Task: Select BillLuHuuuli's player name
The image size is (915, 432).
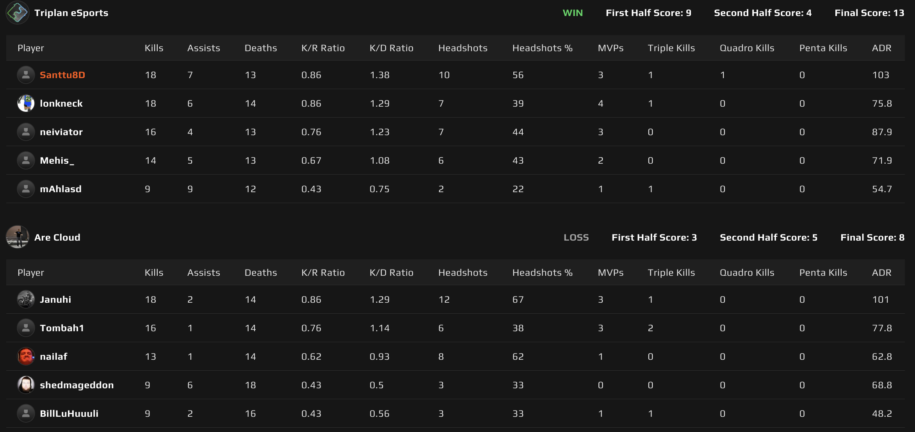Action: pyautogui.click(x=69, y=413)
